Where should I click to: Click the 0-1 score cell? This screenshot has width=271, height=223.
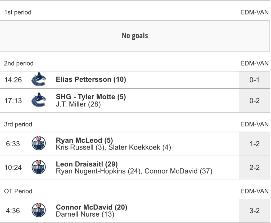[254, 80]
